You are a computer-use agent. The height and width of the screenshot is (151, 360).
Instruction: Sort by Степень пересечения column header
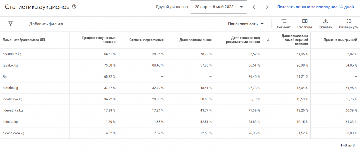[146, 40]
